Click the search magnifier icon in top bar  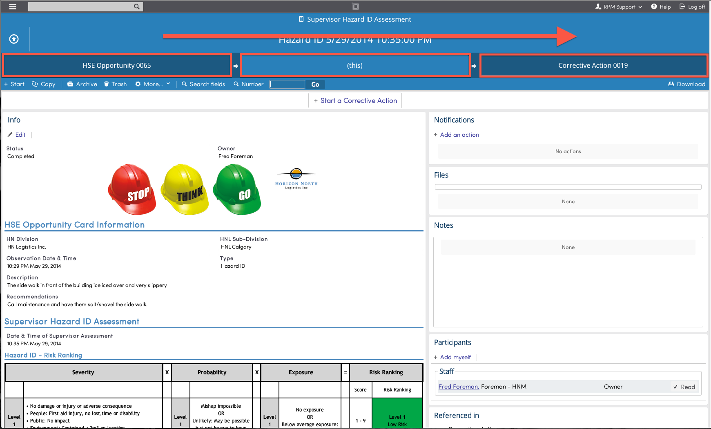tap(137, 7)
